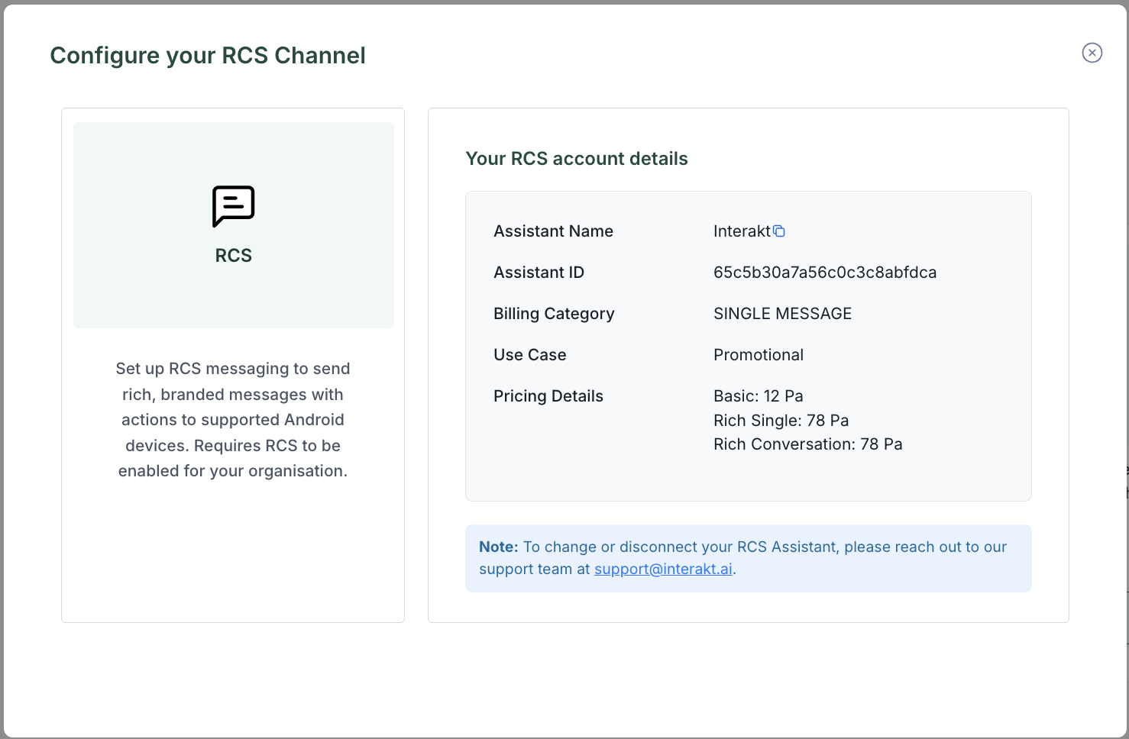Select the Assistant Name label
Viewport: 1129px width, 739px height.
pos(553,231)
